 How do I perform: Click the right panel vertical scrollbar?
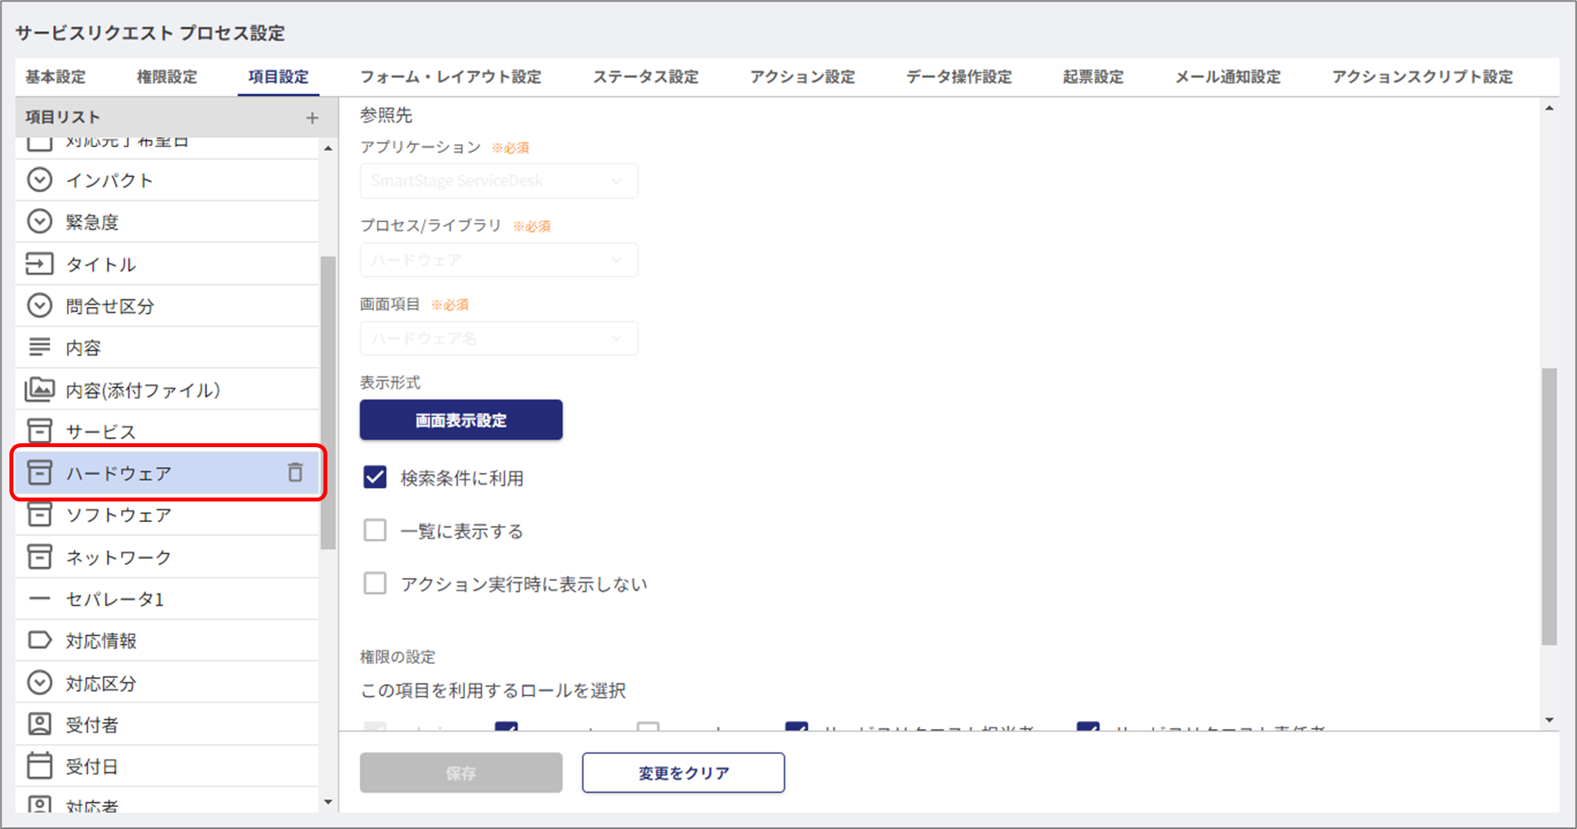[1549, 505]
